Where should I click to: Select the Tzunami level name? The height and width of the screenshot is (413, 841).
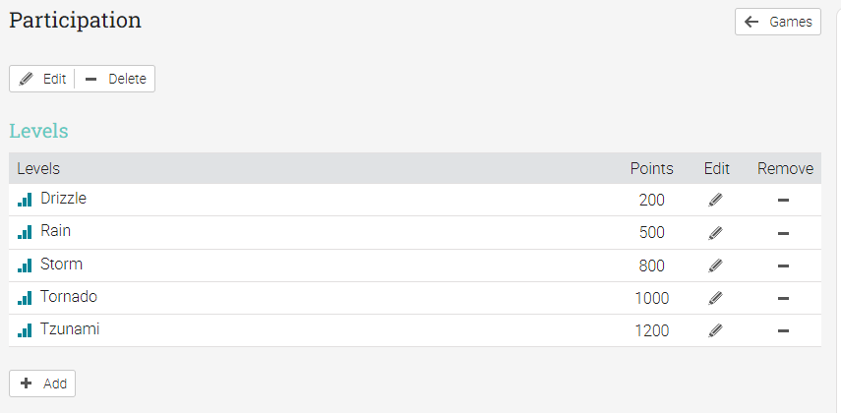70,329
